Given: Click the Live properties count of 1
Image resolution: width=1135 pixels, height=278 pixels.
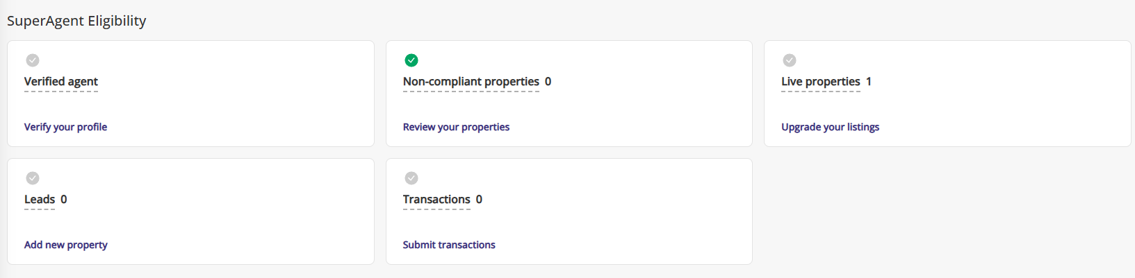Looking at the screenshot, I should (869, 82).
